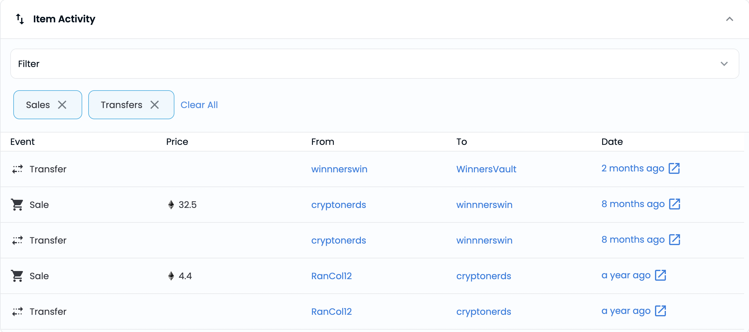Open WinnersVault profile link

(486, 169)
